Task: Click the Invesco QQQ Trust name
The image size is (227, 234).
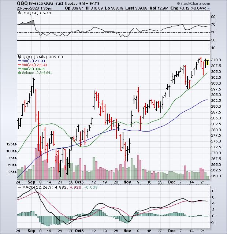Action: tap(46, 3)
